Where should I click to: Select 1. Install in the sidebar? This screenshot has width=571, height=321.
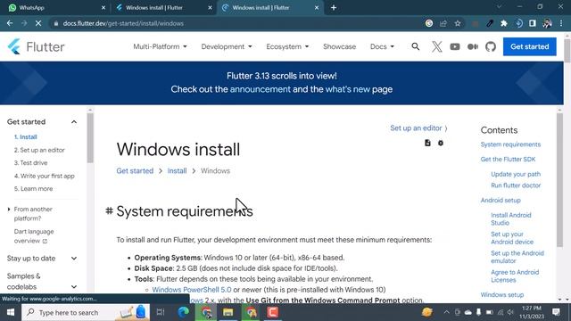point(26,136)
